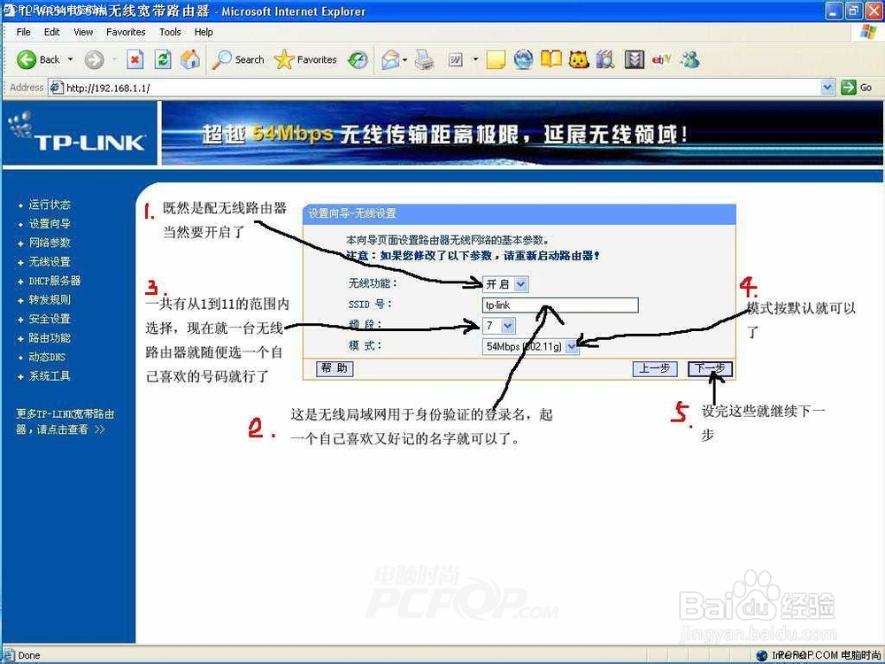Viewport: 885px width, 664px height.
Task: Stop page loading with red X icon
Action: (x=135, y=59)
